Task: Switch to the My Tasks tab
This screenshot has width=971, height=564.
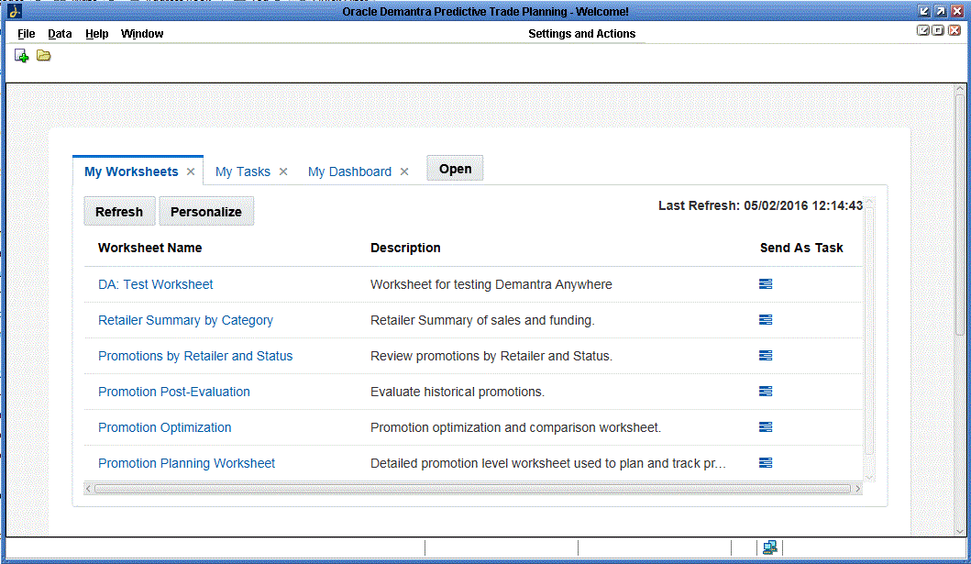Action: pos(243,171)
